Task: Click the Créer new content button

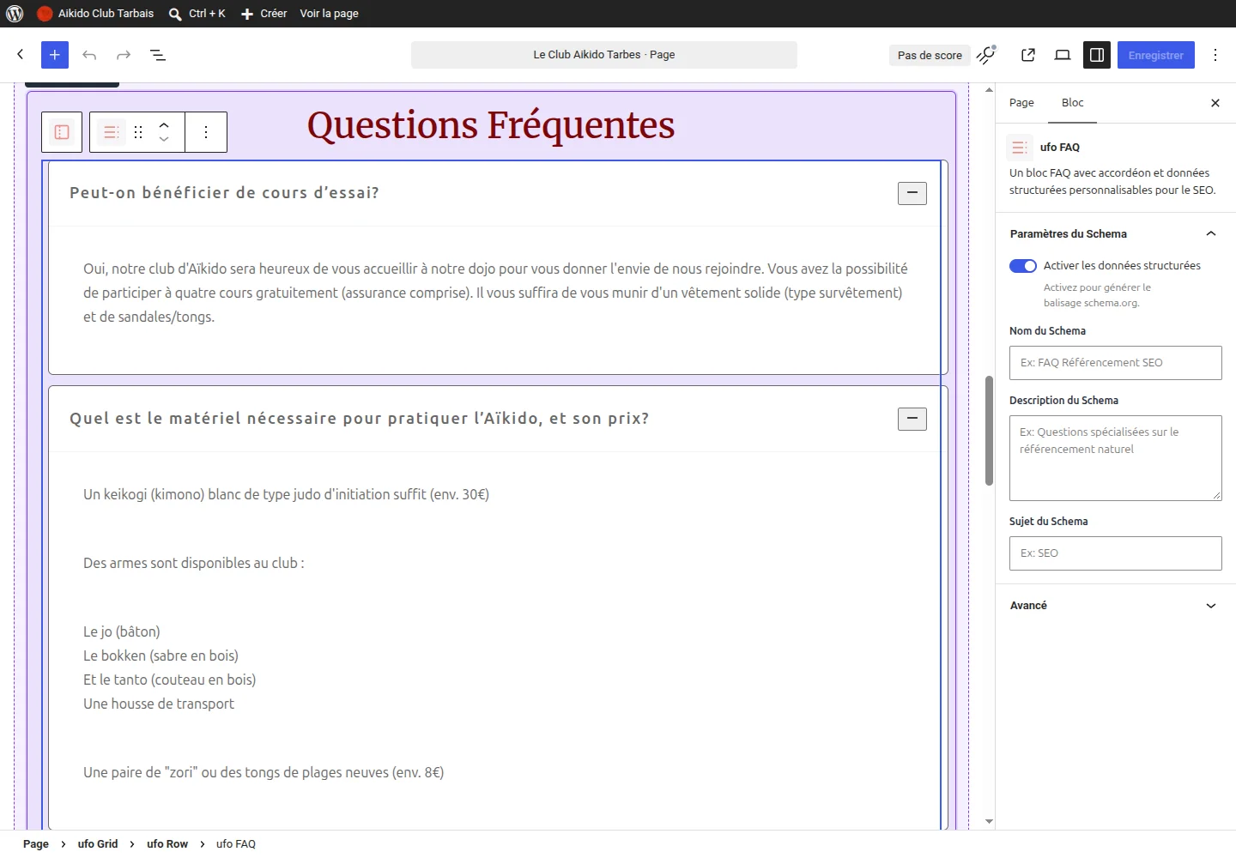Action: pos(264,14)
